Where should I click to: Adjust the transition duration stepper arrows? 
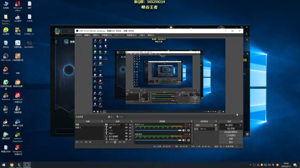pyautogui.click(x=216, y=129)
